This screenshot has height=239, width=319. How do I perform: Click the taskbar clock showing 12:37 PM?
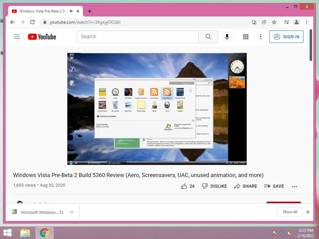click(x=305, y=233)
